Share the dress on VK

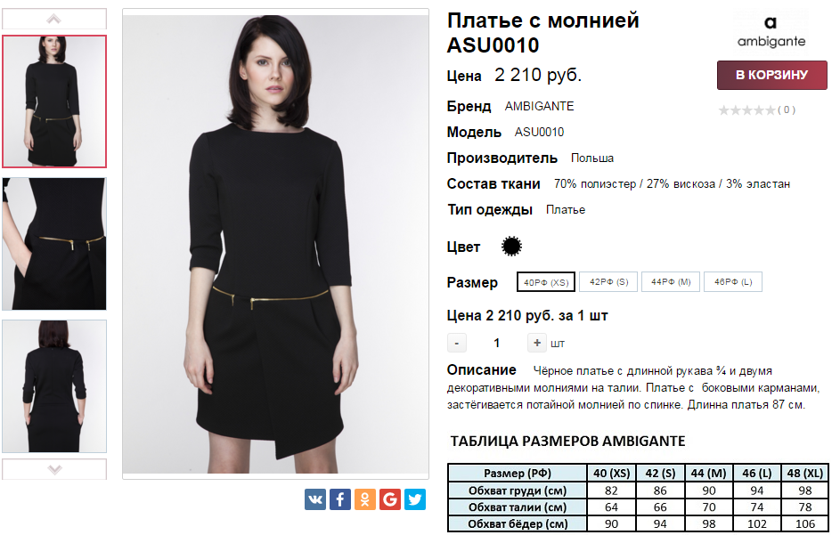coord(315,499)
